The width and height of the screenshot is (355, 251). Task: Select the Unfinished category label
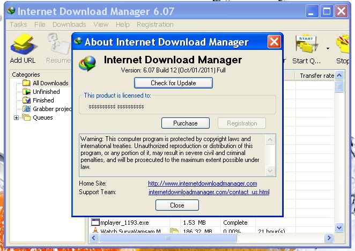click(46, 92)
